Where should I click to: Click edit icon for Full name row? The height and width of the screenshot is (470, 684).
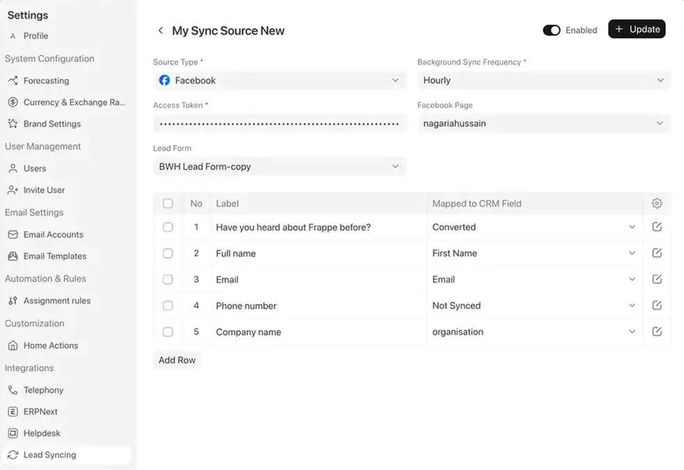[657, 253]
